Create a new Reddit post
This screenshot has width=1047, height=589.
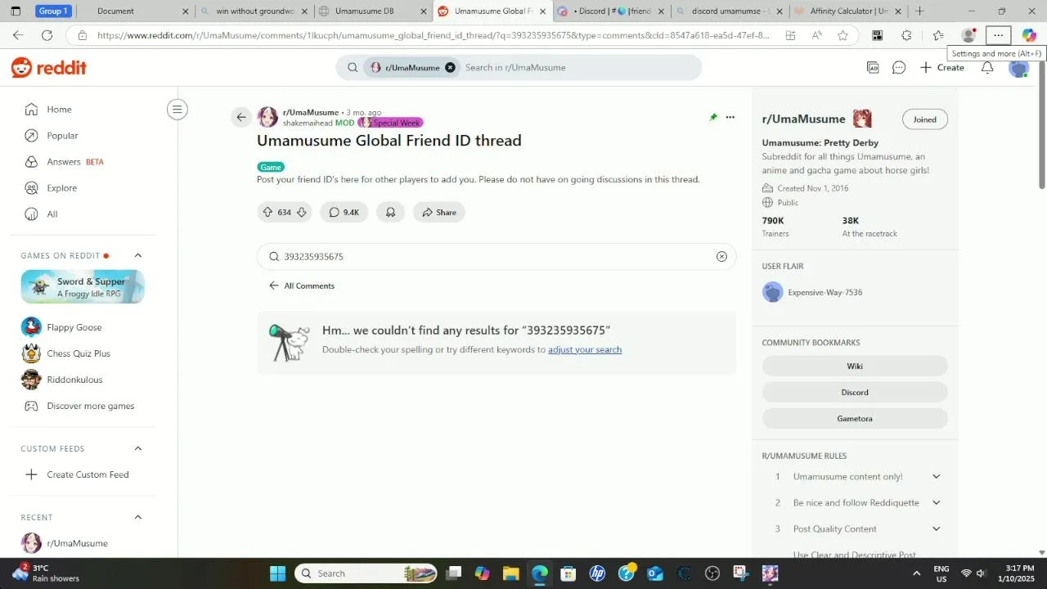point(942,68)
